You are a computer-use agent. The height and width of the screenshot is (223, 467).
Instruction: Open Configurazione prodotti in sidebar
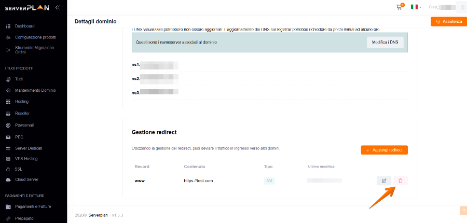pos(35,37)
